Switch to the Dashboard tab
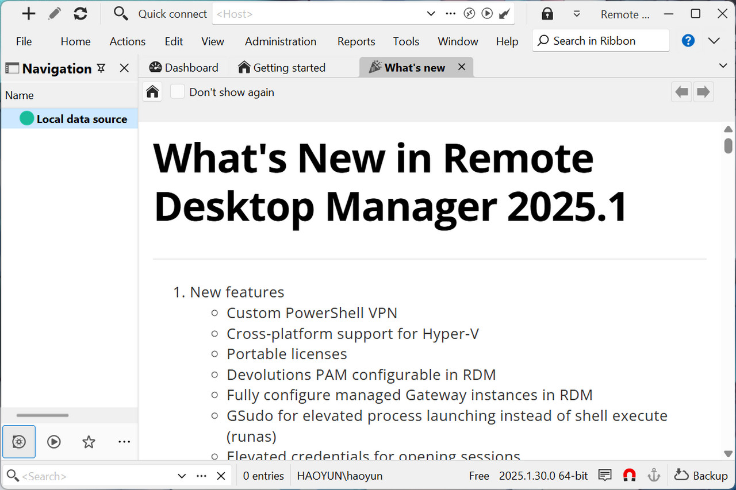 click(184, 68)
